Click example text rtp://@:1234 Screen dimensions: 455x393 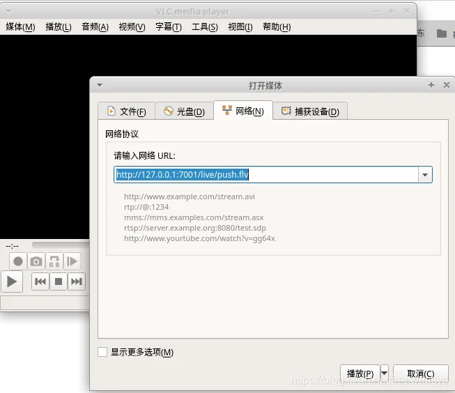click(x=146, y=207)
